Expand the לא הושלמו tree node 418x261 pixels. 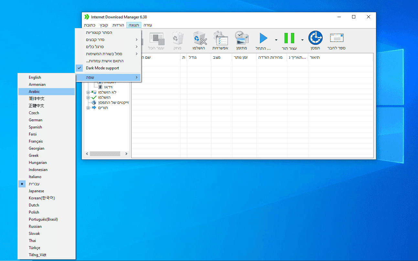point(88,92)
